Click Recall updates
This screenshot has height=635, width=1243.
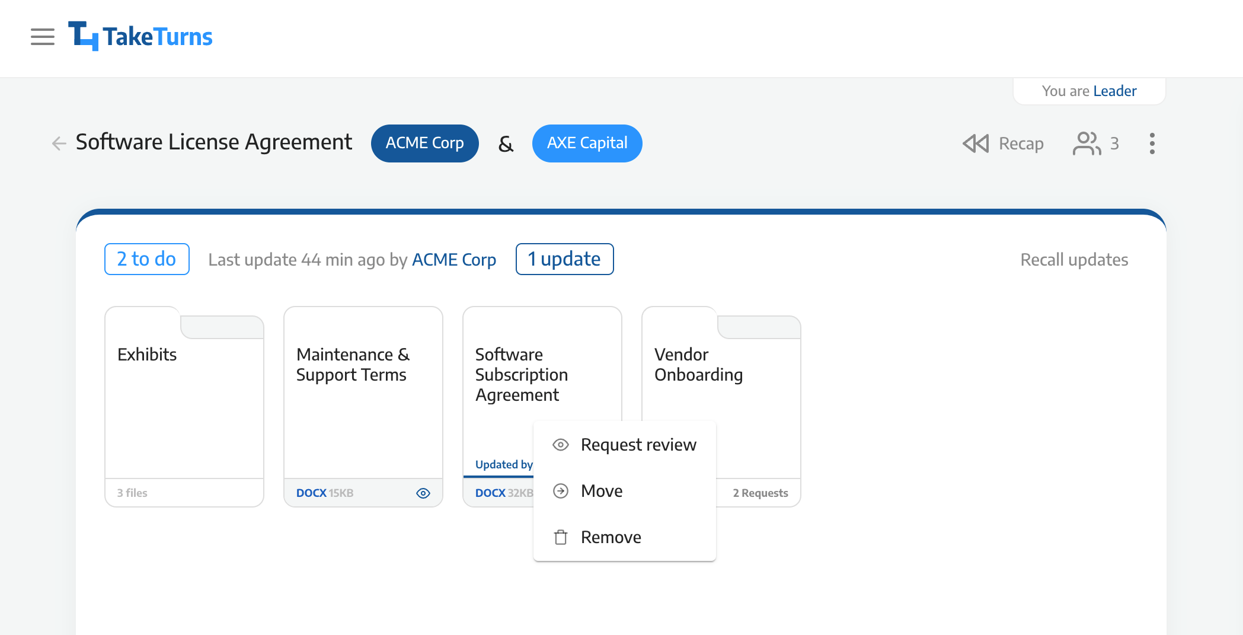coord(1074,260)
